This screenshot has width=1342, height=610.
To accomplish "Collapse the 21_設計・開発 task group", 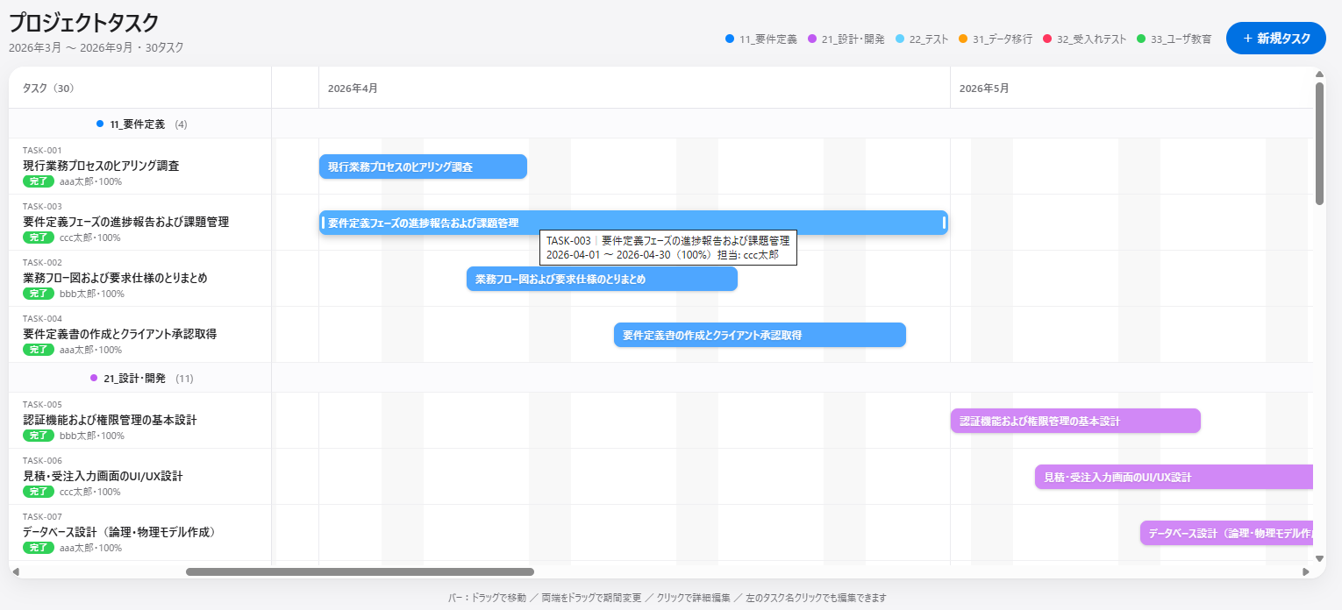I will tap(140, 378).
